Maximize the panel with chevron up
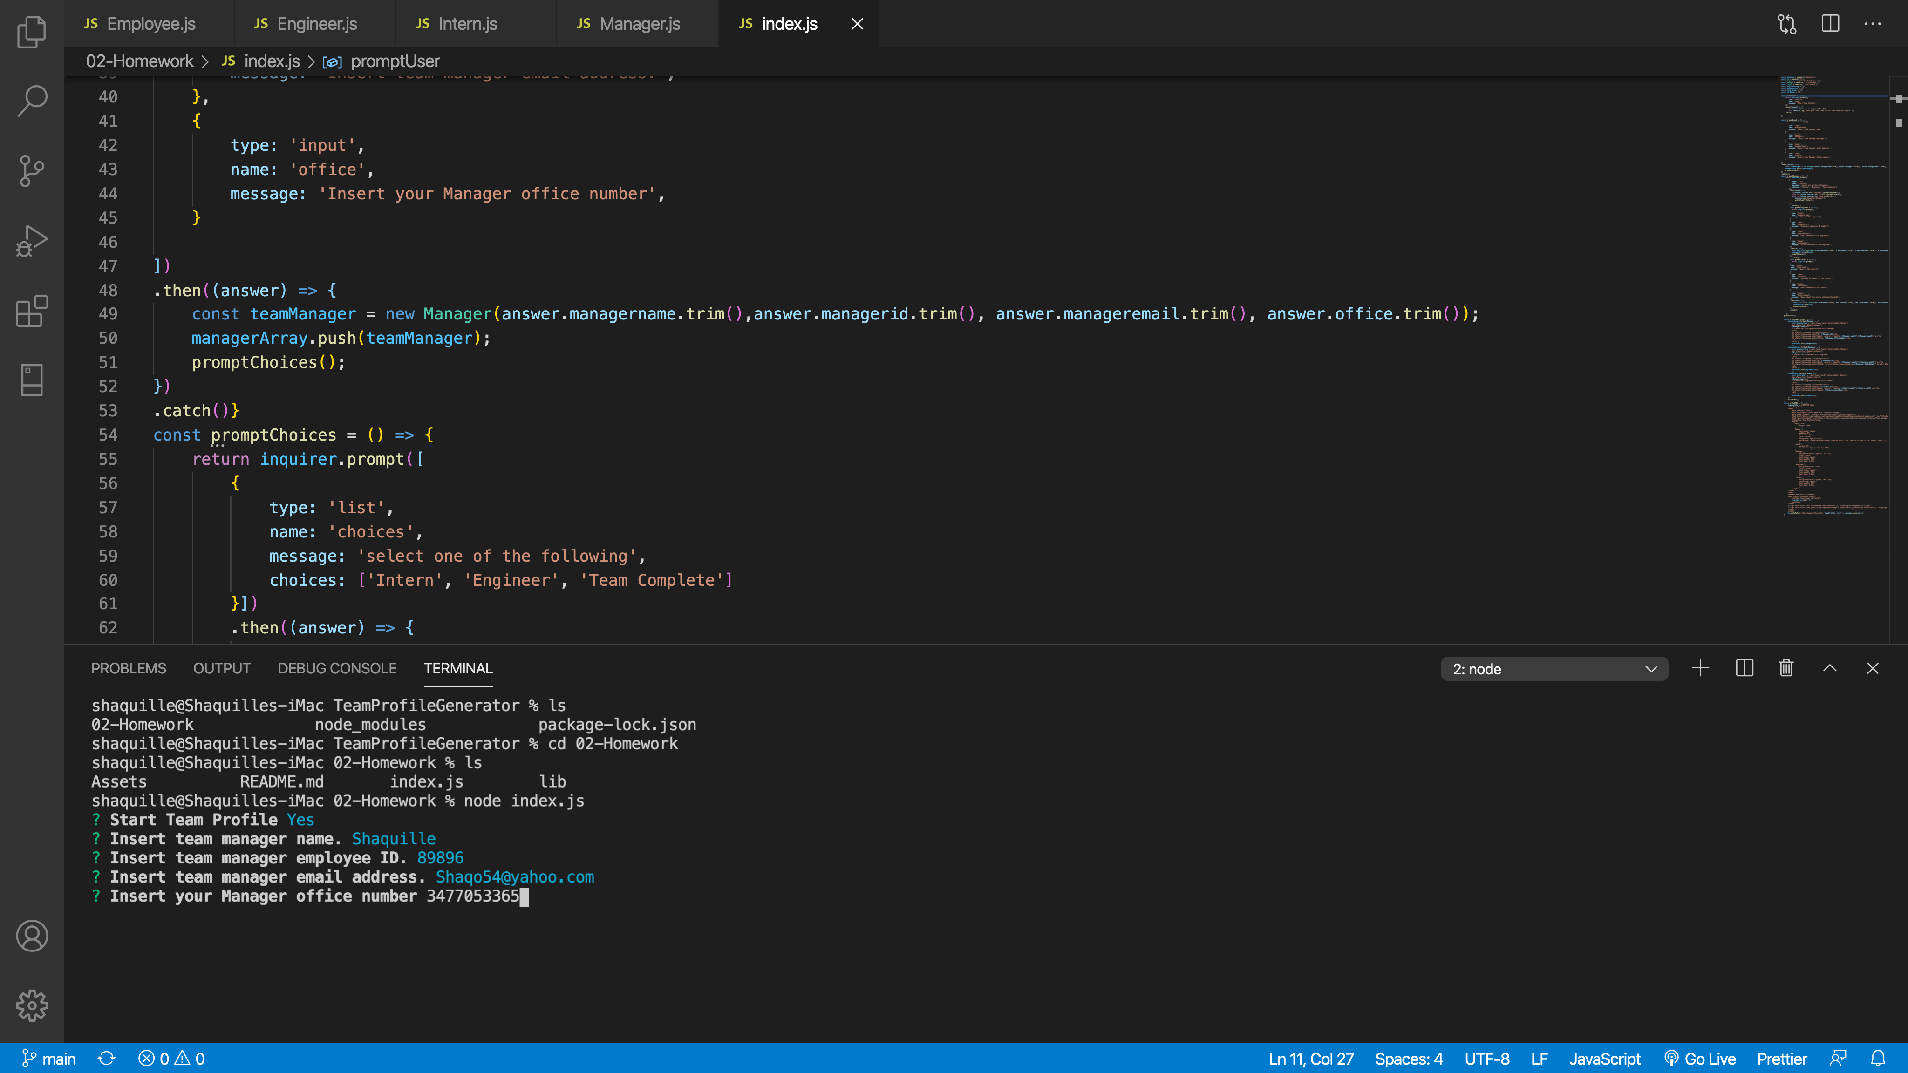1908x1073 pixels. [x=1829, y=668]
